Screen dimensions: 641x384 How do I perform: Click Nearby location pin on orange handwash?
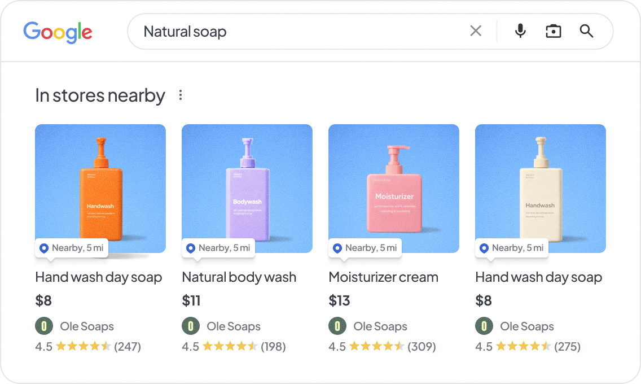44,248
